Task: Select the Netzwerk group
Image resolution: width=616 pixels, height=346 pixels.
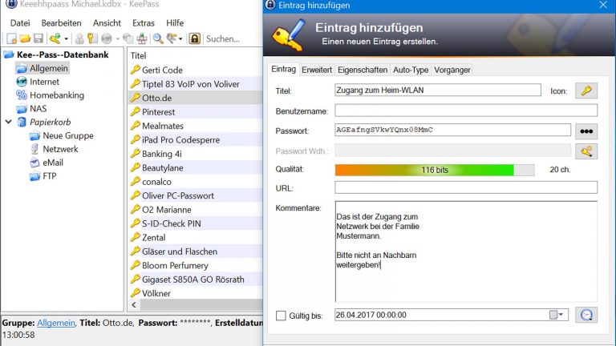Action: pos(60,149)
